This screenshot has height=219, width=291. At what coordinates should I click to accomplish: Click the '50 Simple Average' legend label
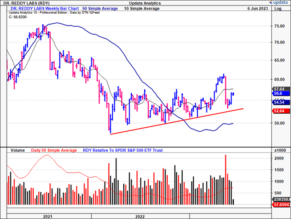point(100,9)
